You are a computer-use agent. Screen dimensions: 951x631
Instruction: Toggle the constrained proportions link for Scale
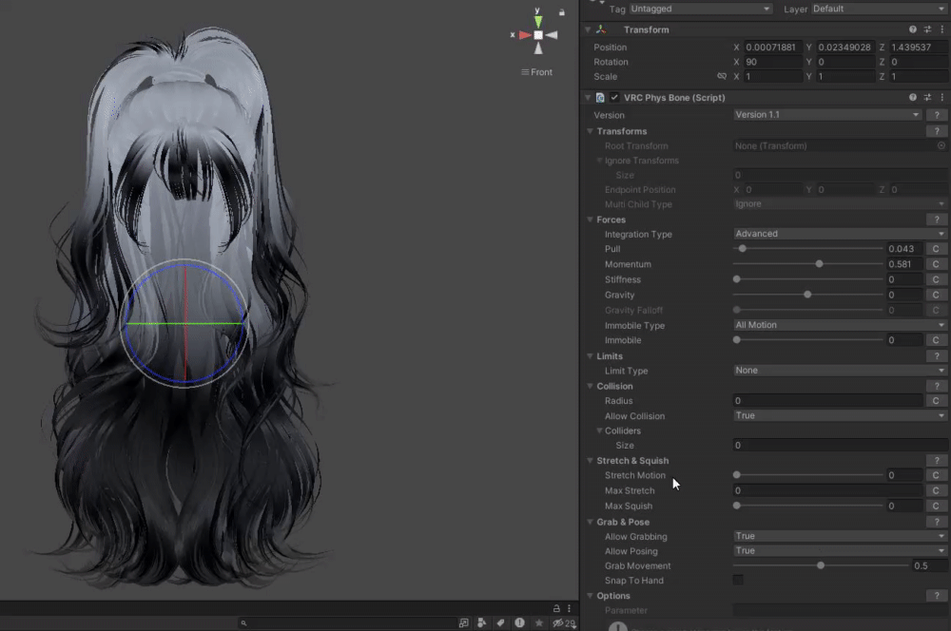(x=722, y=77)
